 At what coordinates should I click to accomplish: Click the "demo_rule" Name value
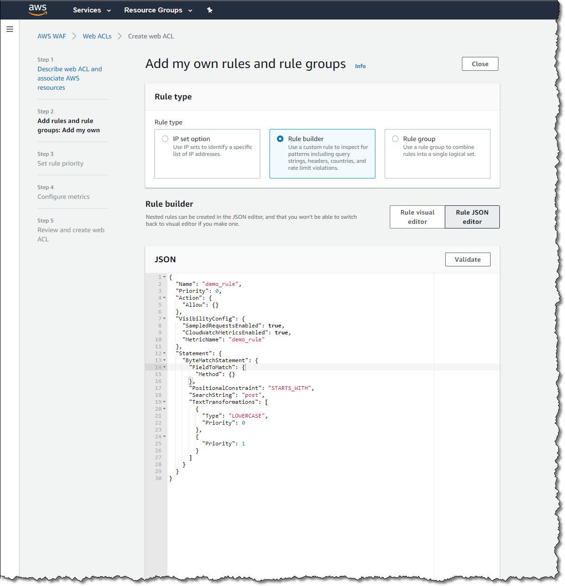point(220,284)
